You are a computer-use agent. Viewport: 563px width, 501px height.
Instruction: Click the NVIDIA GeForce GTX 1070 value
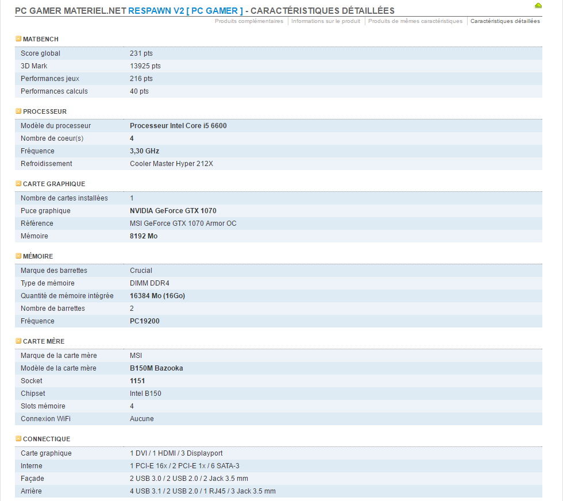(173, 211)
